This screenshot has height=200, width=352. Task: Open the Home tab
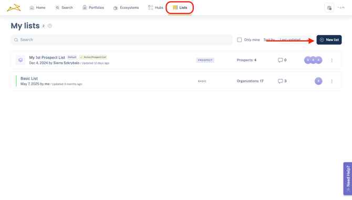[x=37, y=8]
